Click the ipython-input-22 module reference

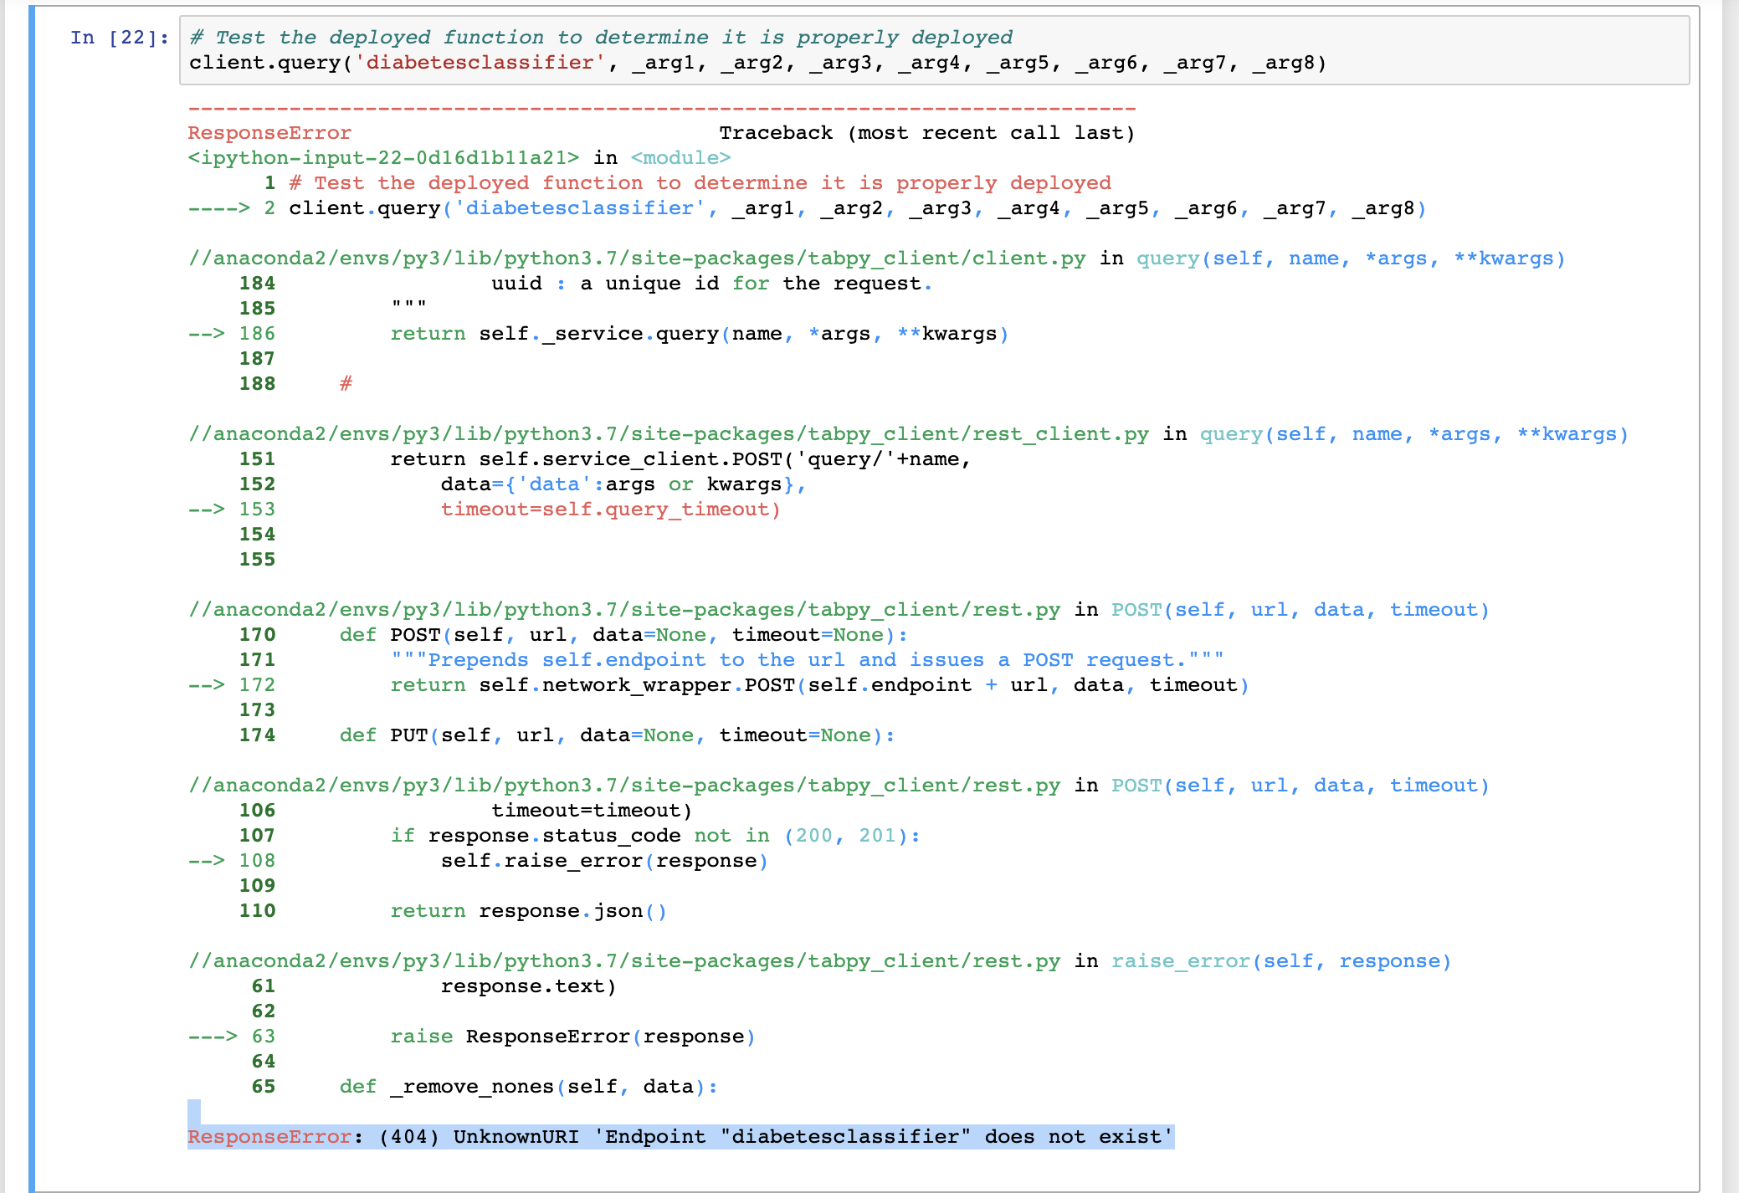[383, 158]
